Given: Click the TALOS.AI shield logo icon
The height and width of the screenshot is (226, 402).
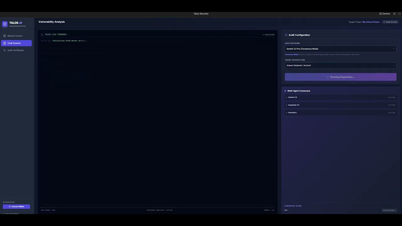Looking at the screenshot, I should pos(5,24).
